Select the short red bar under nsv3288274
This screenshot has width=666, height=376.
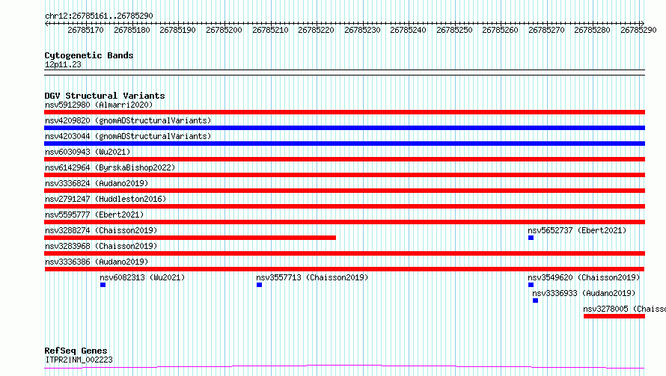coord(190,238)
